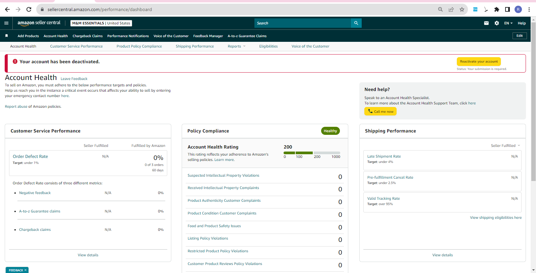Expand the Reports dropdown tab

click(x=237, y=47)
